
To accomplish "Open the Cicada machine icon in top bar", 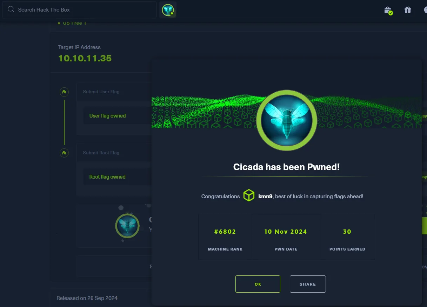I will 168,10.
